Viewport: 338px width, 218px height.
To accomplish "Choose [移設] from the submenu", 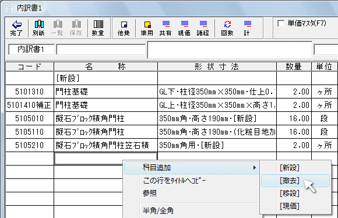I will (290, 194).
